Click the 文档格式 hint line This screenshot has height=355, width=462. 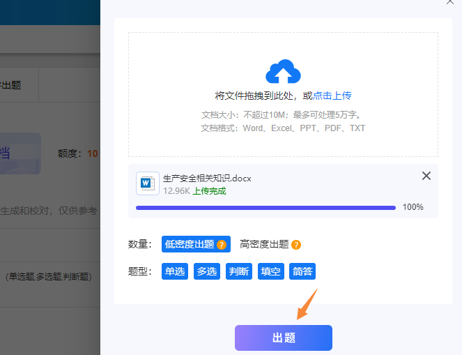coord(283,128)
